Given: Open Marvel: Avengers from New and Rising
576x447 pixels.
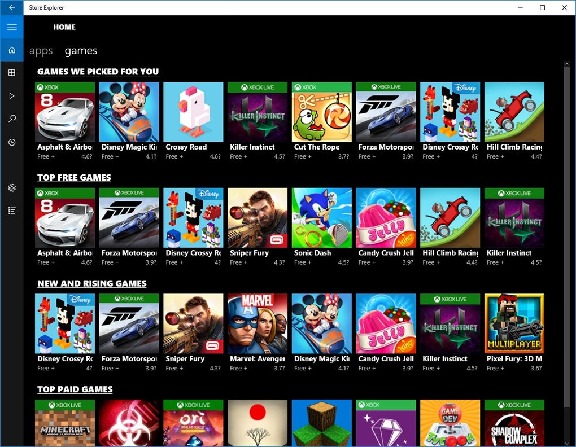Looking at the screenshot, I should pyautogui.click(x=258, y=323).
